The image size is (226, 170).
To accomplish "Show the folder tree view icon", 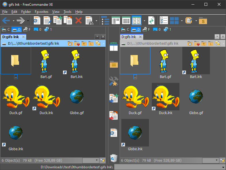I will point(105,20).
